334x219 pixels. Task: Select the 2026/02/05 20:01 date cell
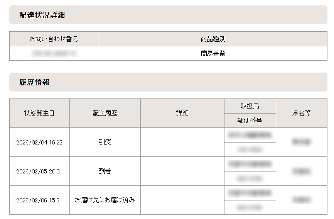[39, 171]
